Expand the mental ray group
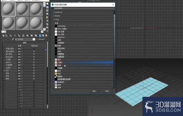 click(x=83, y=12)
